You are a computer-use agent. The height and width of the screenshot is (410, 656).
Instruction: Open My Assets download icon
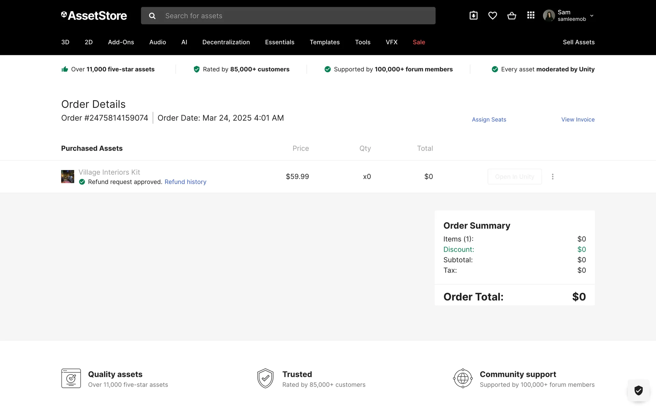pos(474,15)
